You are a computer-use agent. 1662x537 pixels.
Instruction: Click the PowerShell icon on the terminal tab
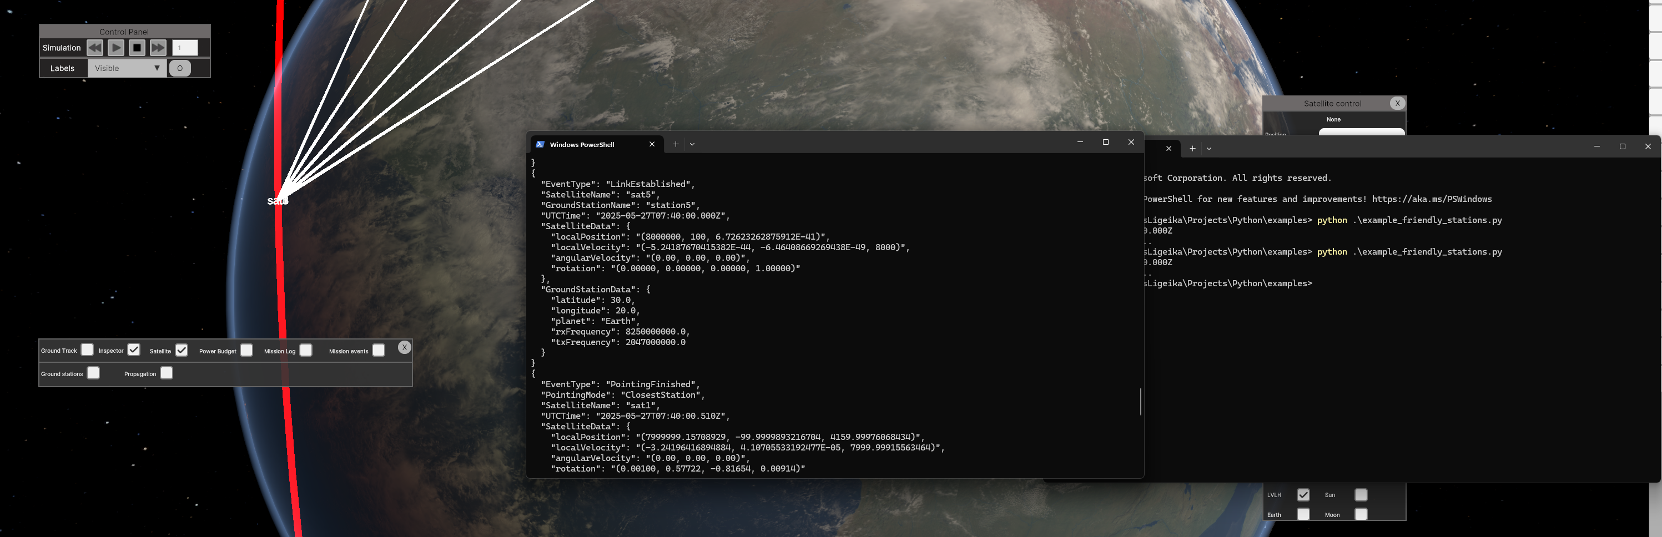(x=540, y=144)
